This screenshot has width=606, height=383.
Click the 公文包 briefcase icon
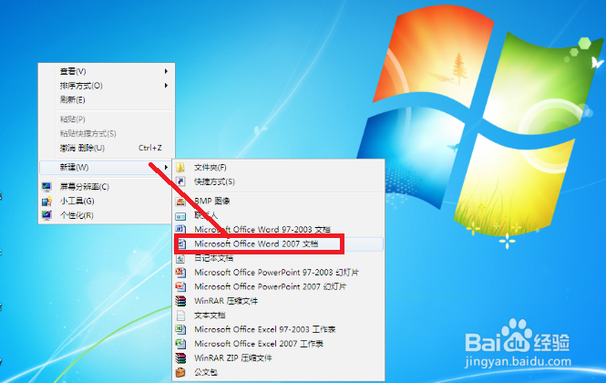(x=180, y=372)
